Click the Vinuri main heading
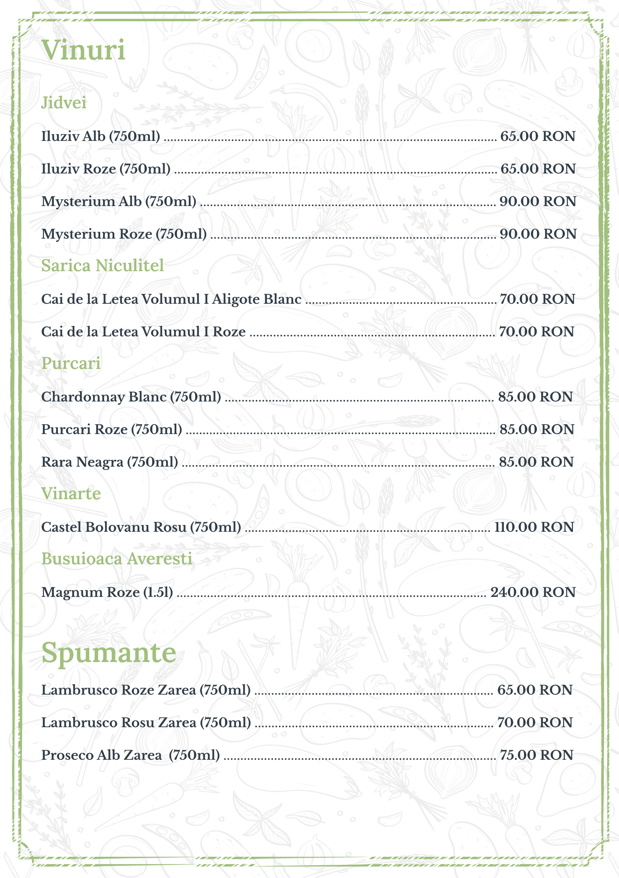Image resolution: width=619 pixels, height=878 pixels. 84,50
